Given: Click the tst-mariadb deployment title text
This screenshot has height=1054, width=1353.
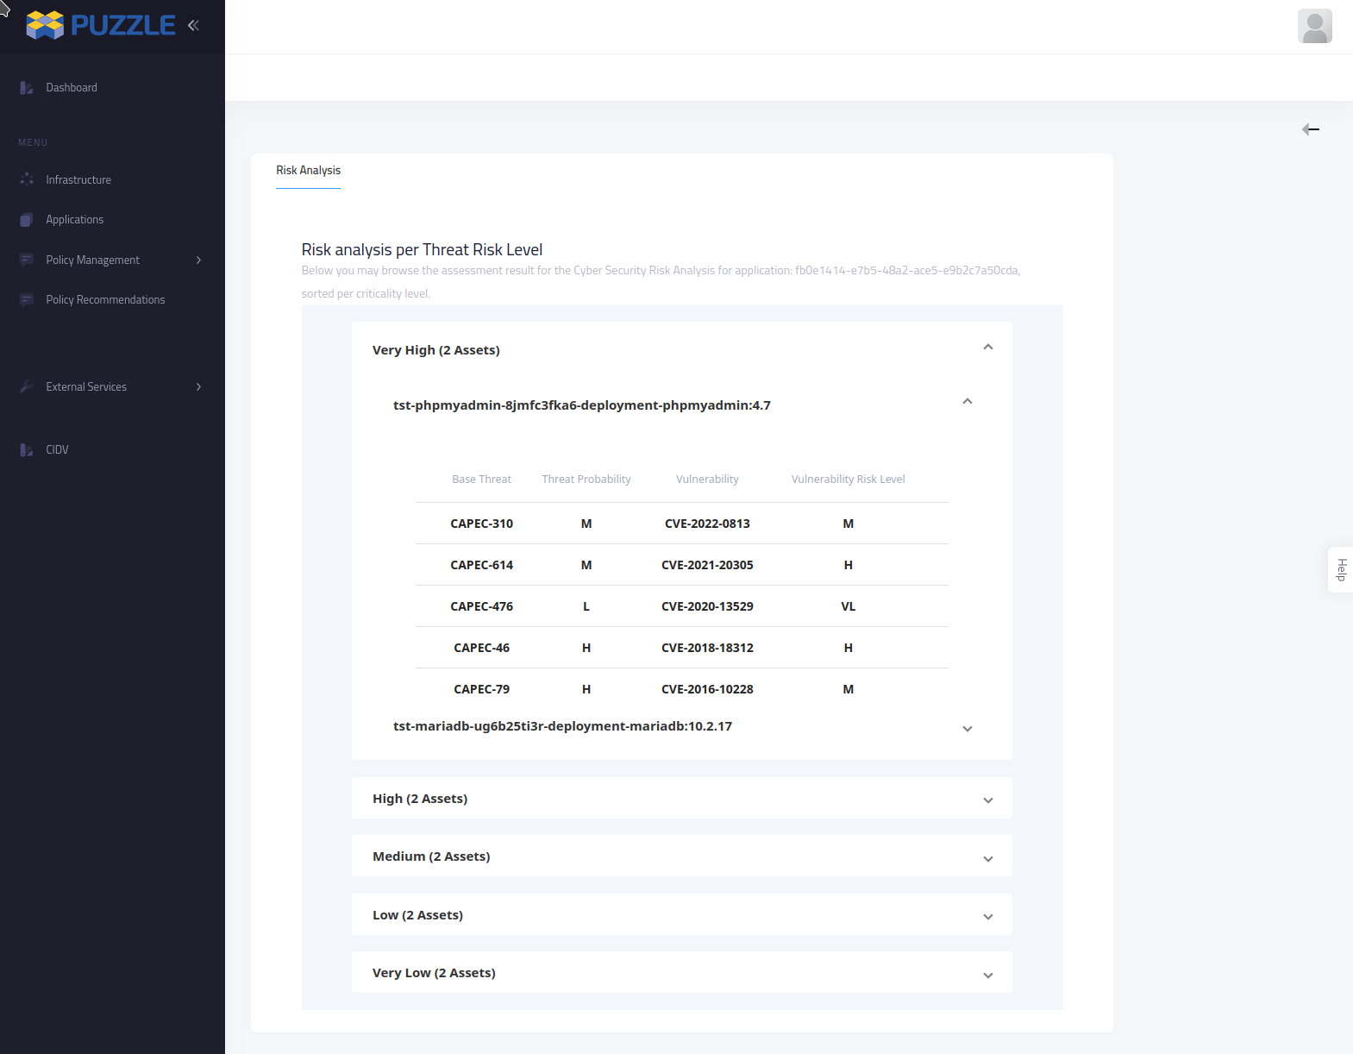Looking at the screenshot, I should [x=562, y=726].
